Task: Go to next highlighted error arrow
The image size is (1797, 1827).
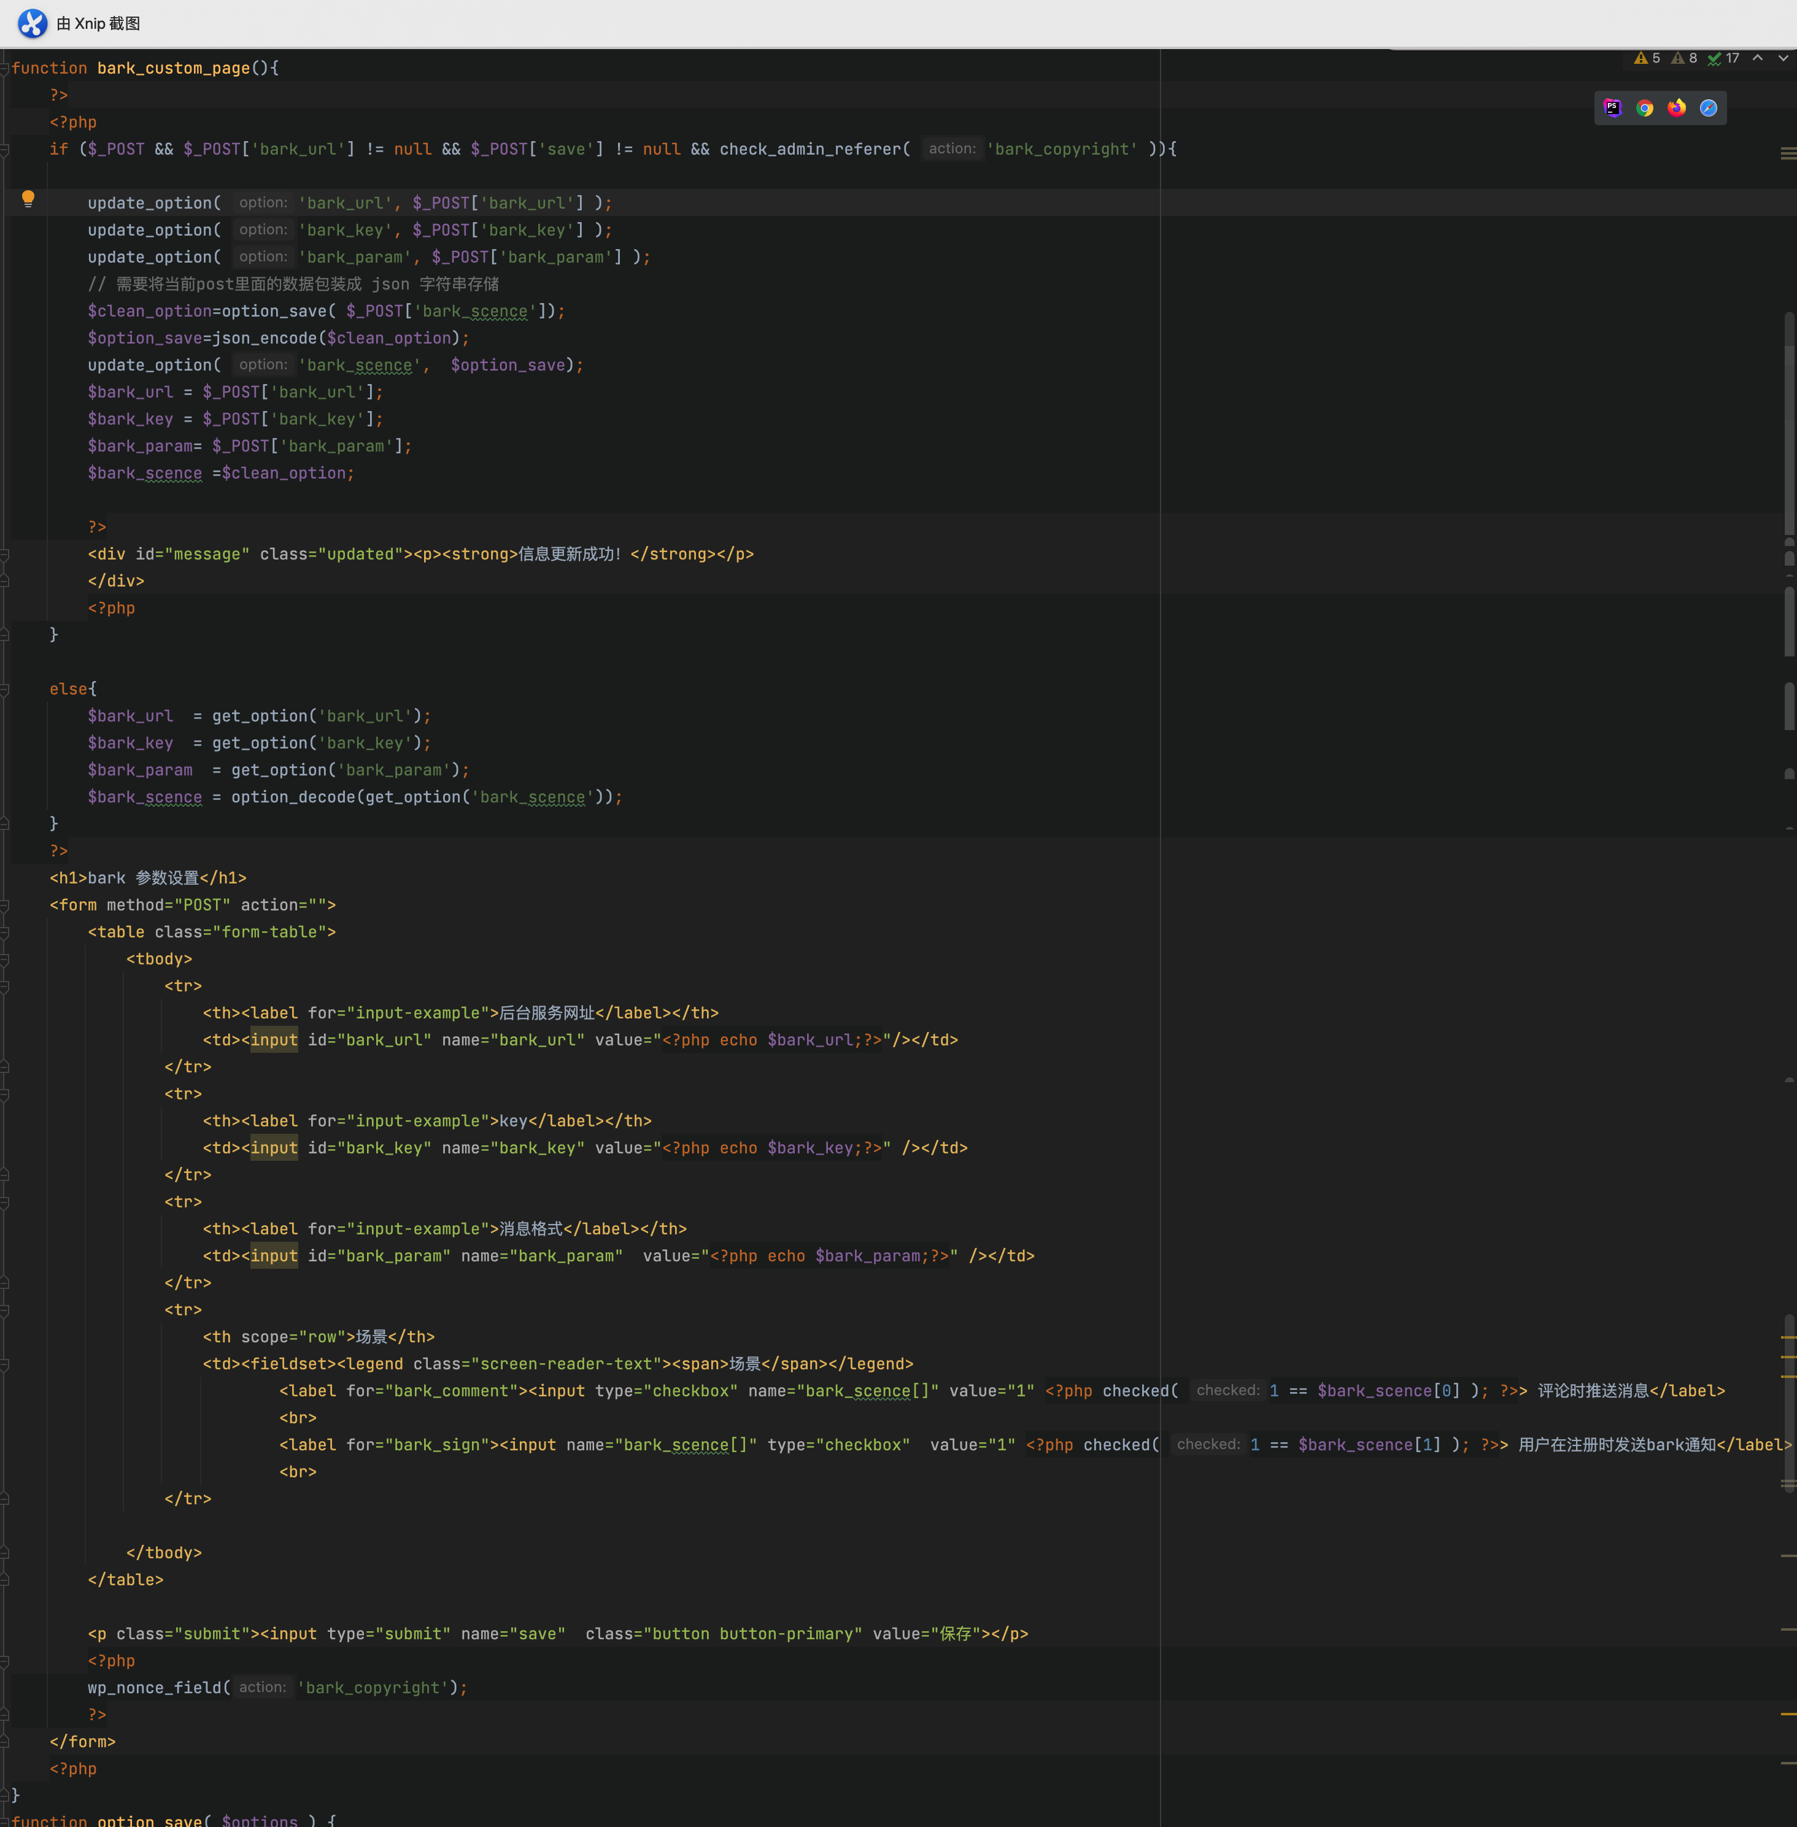Action: pos(1783,58)
